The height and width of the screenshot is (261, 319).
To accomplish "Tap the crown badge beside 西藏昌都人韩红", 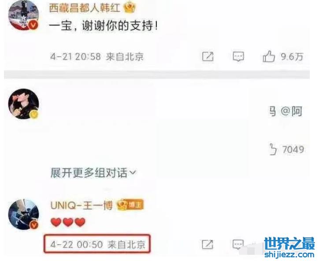I will coord(130,8).
